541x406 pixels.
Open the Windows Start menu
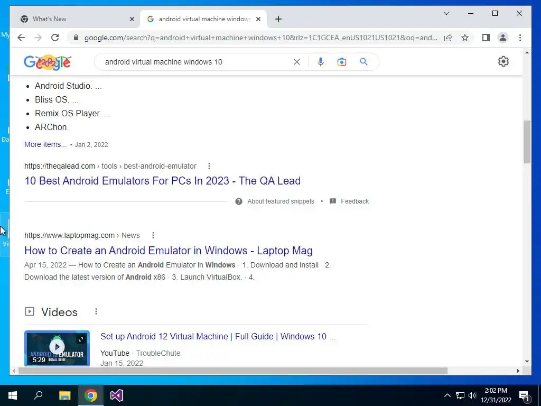(x=13, y=395)
